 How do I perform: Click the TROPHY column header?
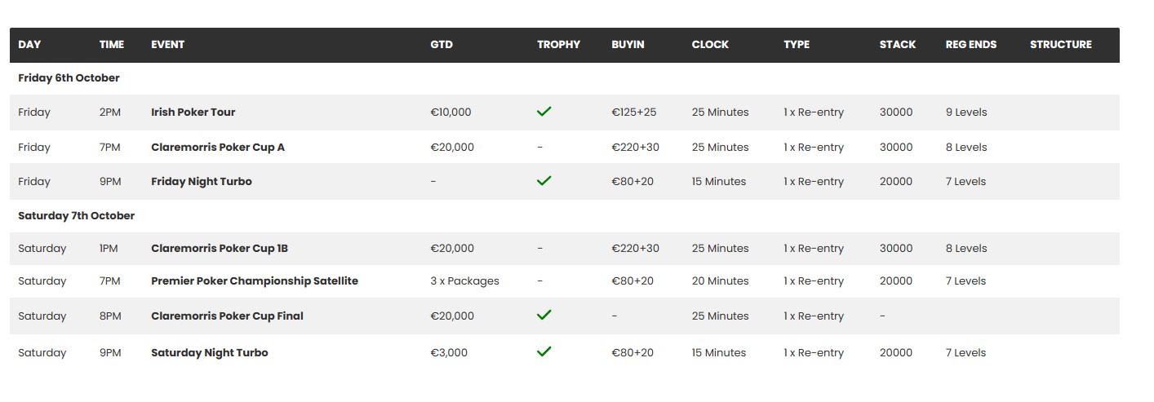pyautogui.click(x=559, y=45)
